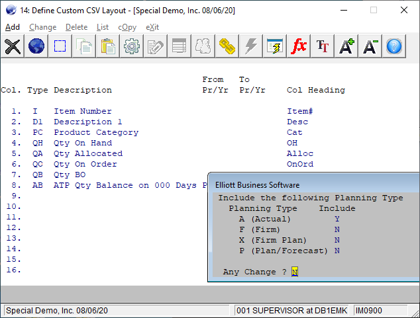The height and width of the screenshot is (318, 420).
Task: Toggle the Include value for A (Actual)
Action: click(x=337, y=219)
